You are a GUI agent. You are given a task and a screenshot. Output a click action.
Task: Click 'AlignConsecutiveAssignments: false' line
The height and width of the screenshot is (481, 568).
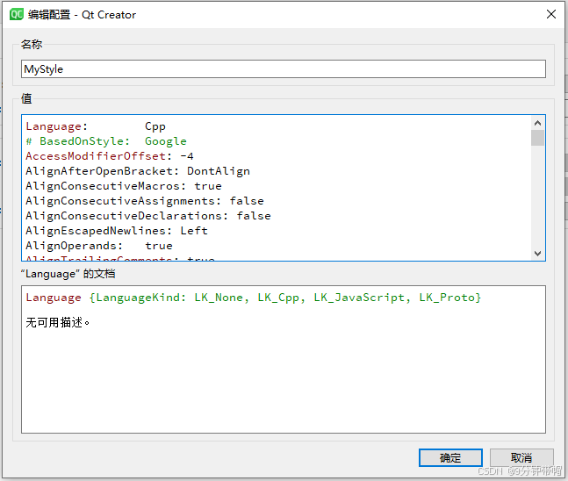tap(145, 201)
